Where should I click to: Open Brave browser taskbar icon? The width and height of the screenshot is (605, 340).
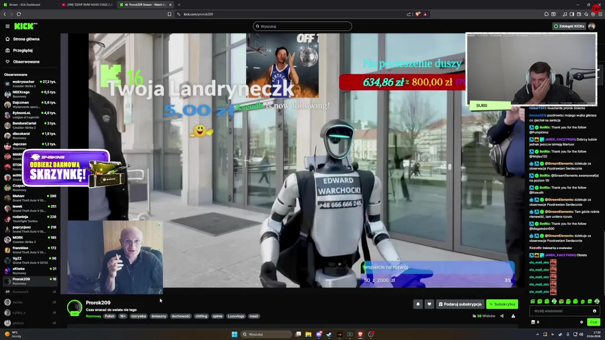coord(360,334)
